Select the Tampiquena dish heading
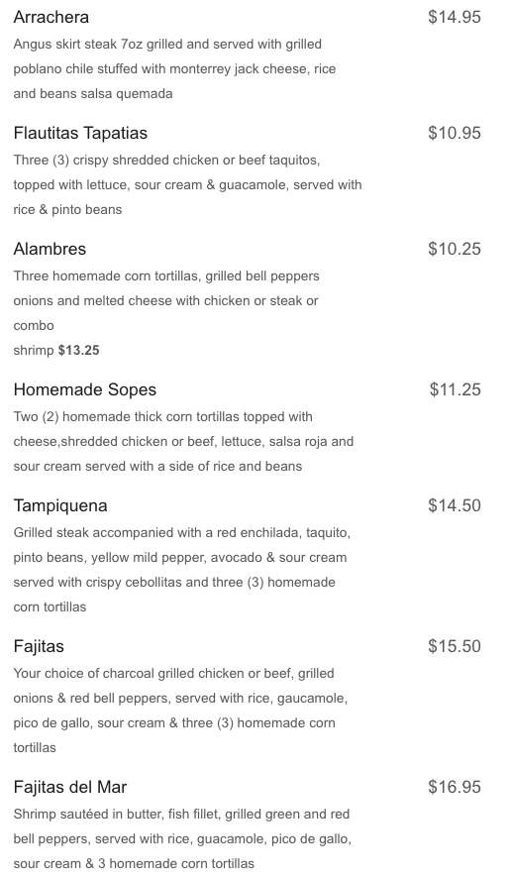 60,505
